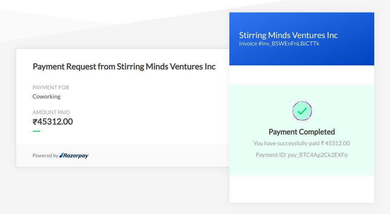This screenshot has width=390, height=214.
Task: Click the rupee symbol in the success message
Action: pos(323,143)
